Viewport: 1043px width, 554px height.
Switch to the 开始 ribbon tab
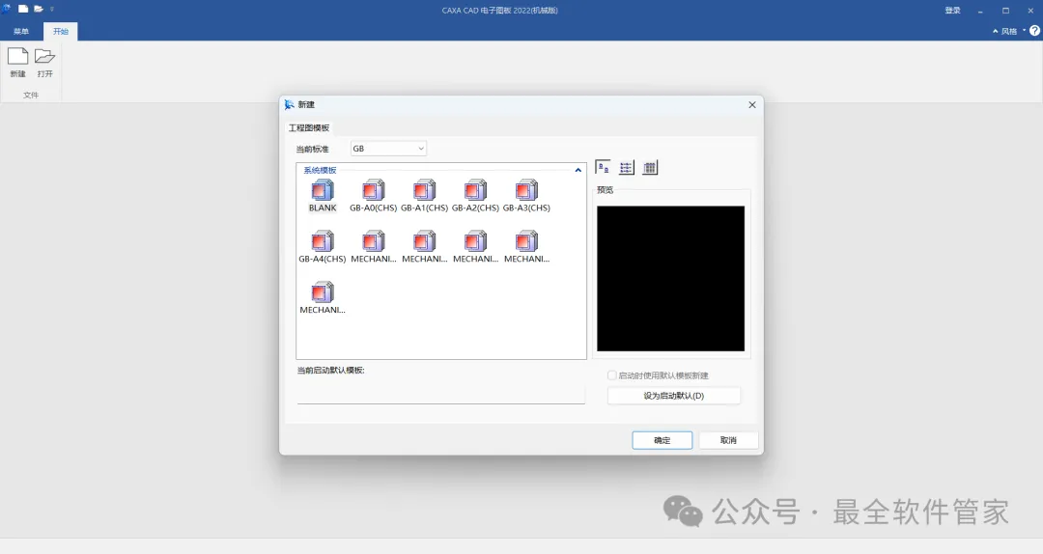61,31
